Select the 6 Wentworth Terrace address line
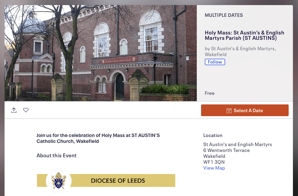The height and width of the screenshot is (196, 298). (x=226, y=150)
